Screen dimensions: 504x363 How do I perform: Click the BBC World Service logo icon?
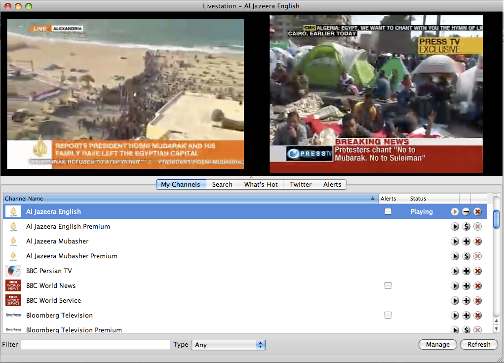coord(13,300)
